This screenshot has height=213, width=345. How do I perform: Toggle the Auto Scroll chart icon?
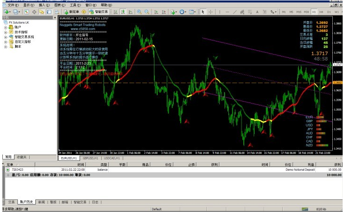[x=156, y=12]
